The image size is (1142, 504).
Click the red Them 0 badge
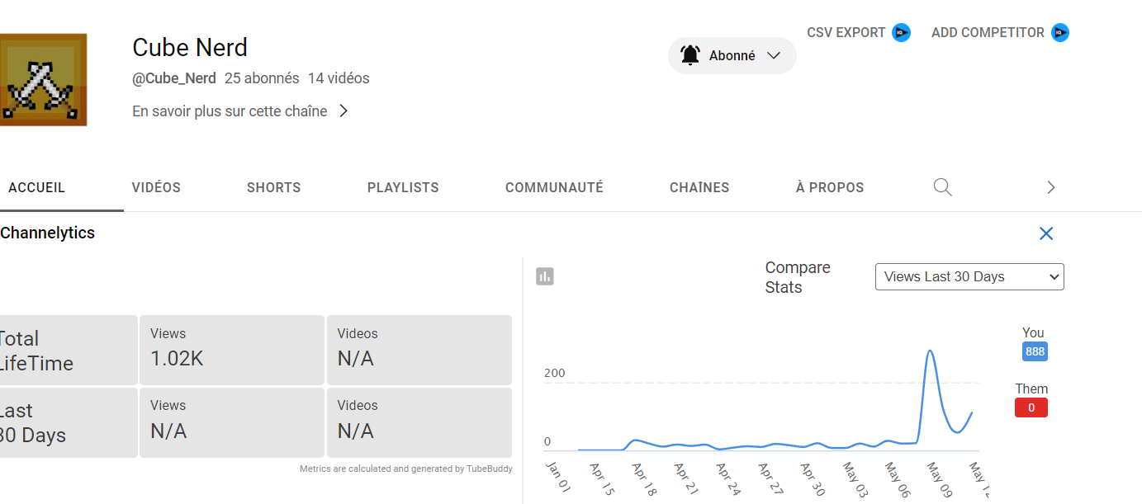1031,407
